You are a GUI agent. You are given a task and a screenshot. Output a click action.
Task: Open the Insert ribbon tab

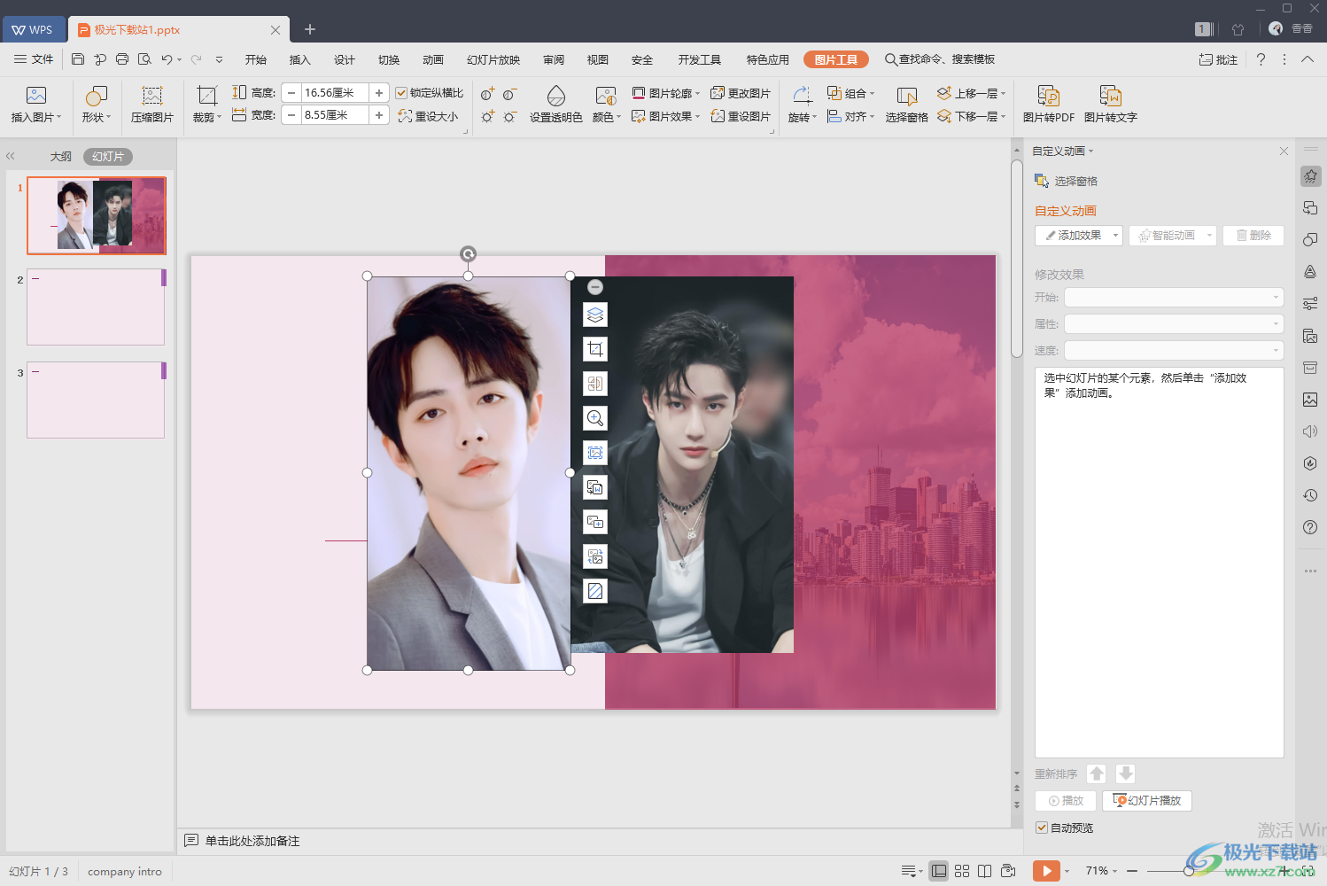(x=300, y=59)
